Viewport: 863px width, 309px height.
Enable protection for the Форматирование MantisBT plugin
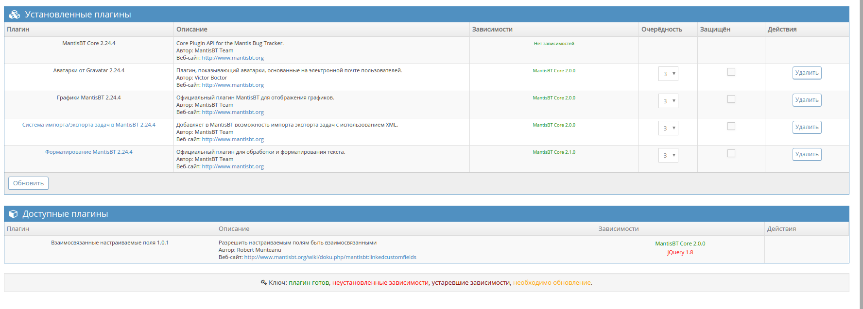731,153
